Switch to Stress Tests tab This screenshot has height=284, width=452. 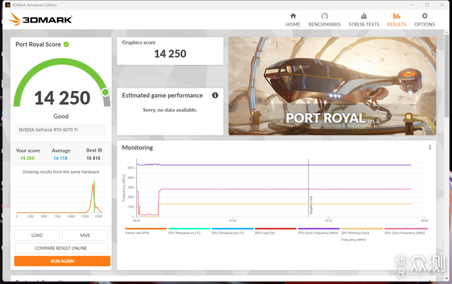(x=364, y=20)
